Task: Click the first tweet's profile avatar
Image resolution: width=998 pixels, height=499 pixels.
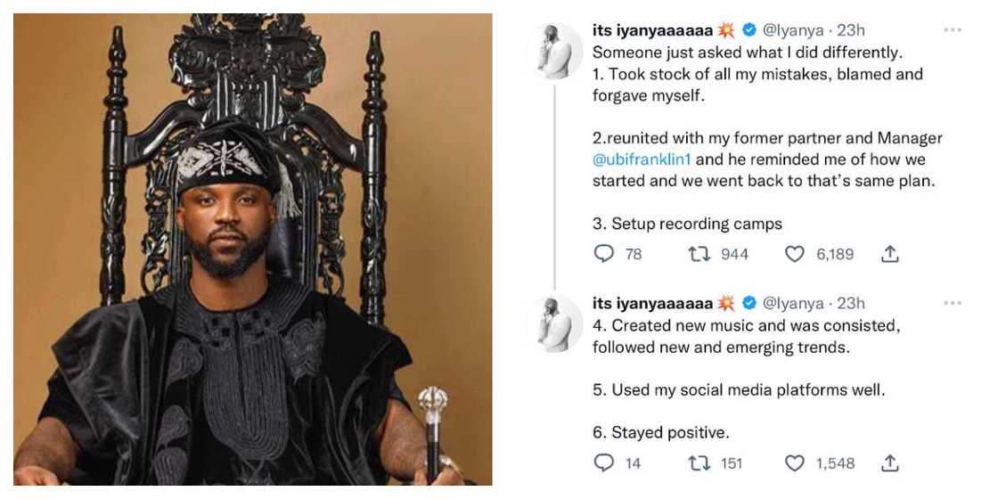Action: [555, 50]
